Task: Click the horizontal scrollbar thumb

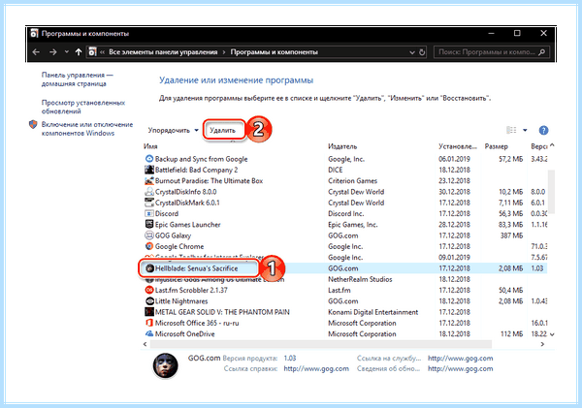Action: click(321, 344)
